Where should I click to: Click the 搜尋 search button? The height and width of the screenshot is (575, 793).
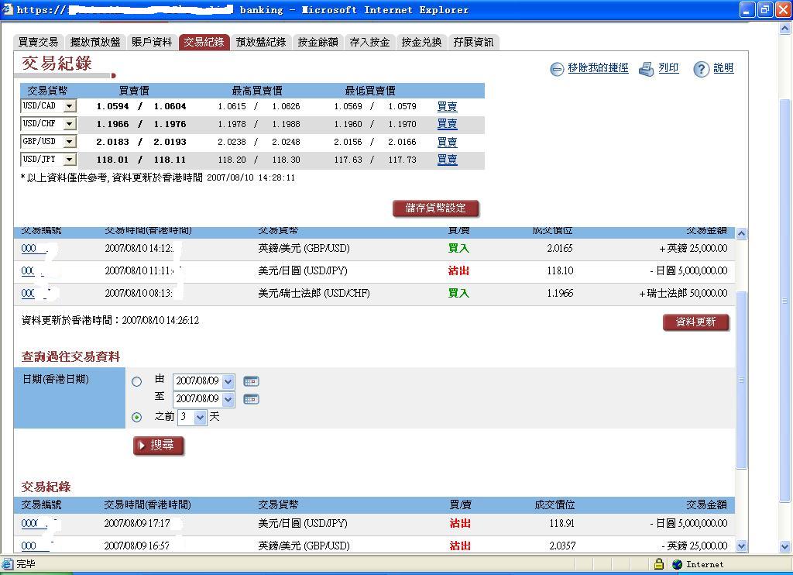point(158,446)
